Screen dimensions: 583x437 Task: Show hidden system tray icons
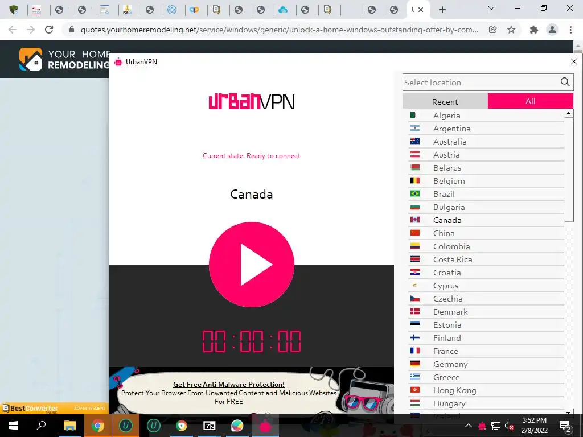click(469, 426)
